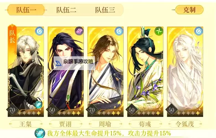Select the 令狐茂 character card
Viewport: 216px width, 138px height.
[x=185, y=72]
